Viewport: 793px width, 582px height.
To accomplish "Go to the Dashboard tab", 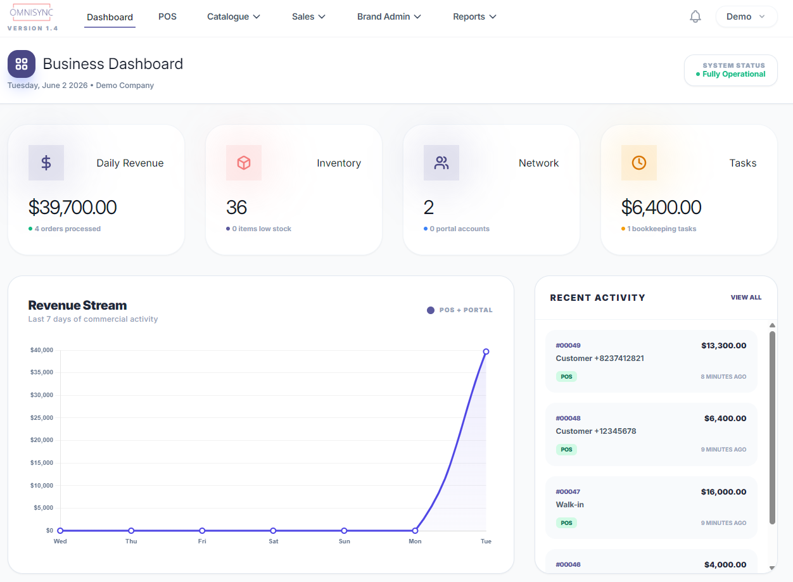I will click(110, 17).
